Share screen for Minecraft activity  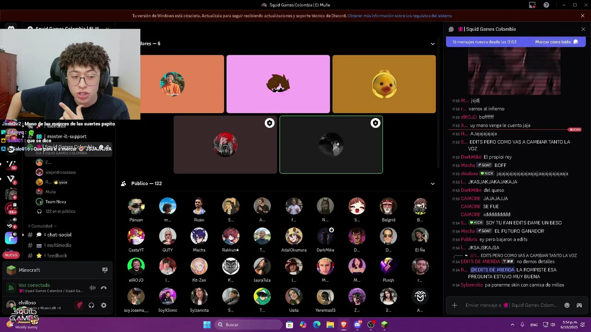click(105, 270)
